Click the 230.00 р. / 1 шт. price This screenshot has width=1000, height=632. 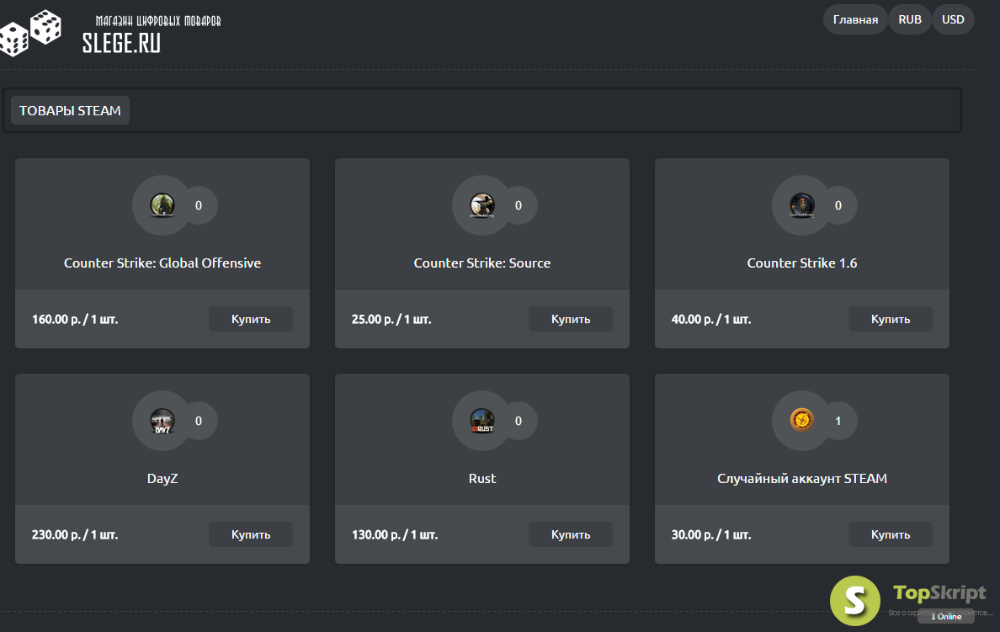click(75, 535)
